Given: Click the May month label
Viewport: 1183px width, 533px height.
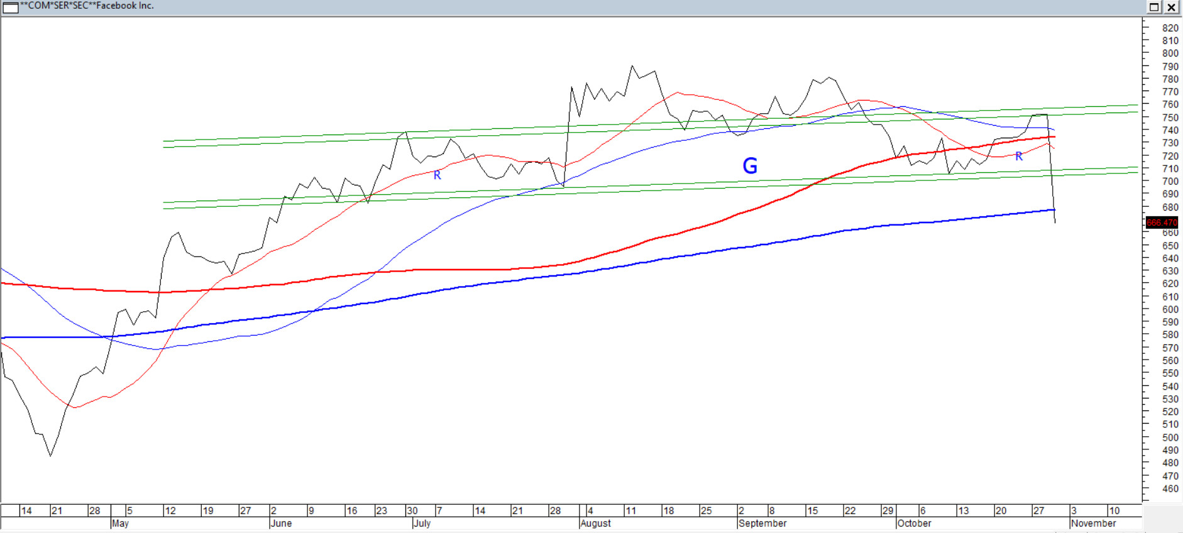Looking at the screenshot, I should (120, 523).
